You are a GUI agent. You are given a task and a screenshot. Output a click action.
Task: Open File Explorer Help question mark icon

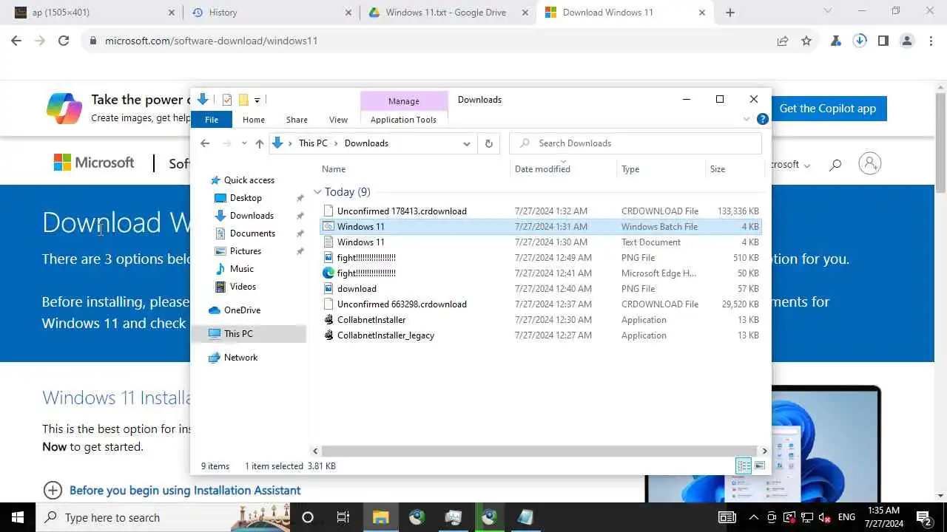click(x=762, y=119)
